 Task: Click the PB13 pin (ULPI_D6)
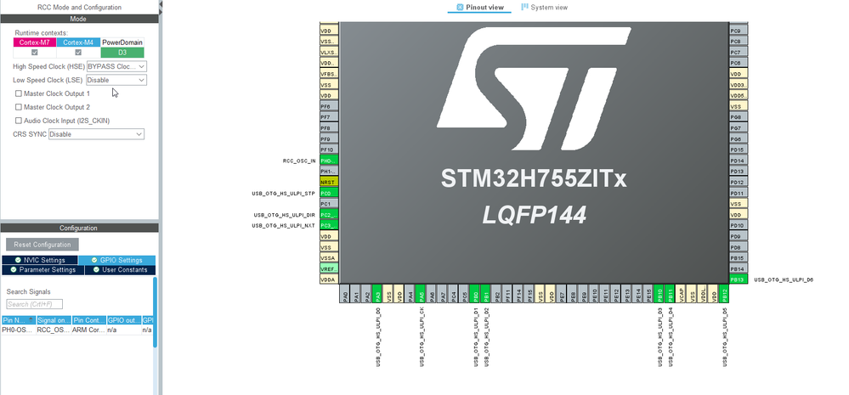739,279
